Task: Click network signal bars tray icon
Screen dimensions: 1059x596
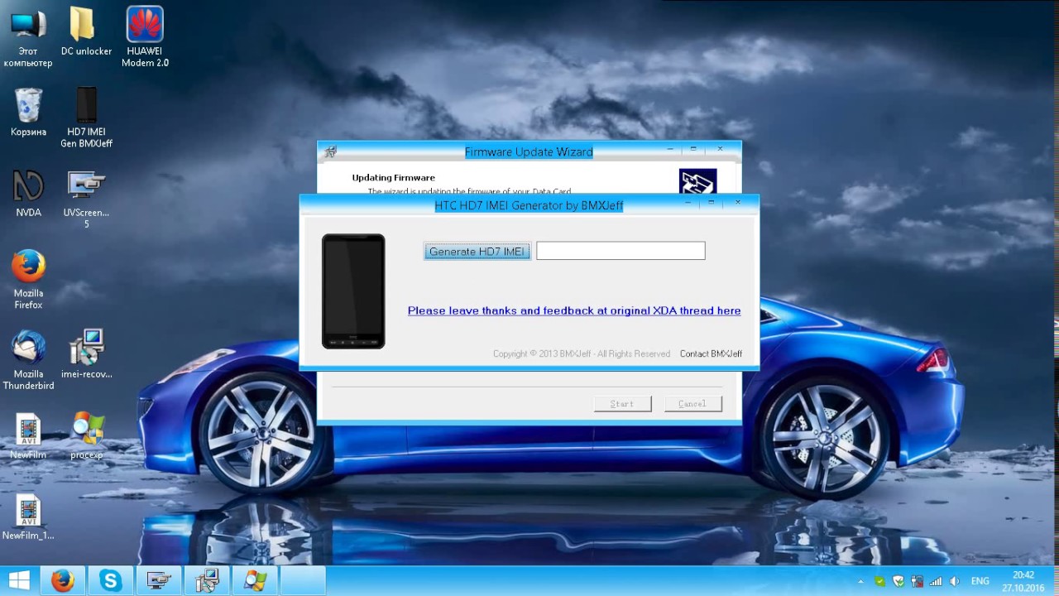Action: click(937, 582)
